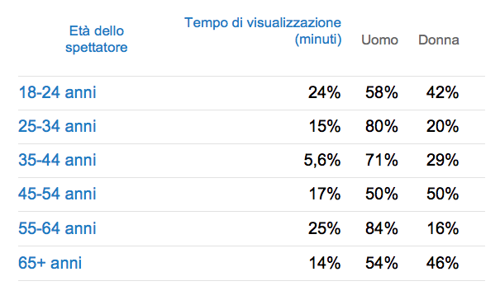
Task: Sort by Tempo di visualizzazione (minuti) header
Action: coord(263,31)
